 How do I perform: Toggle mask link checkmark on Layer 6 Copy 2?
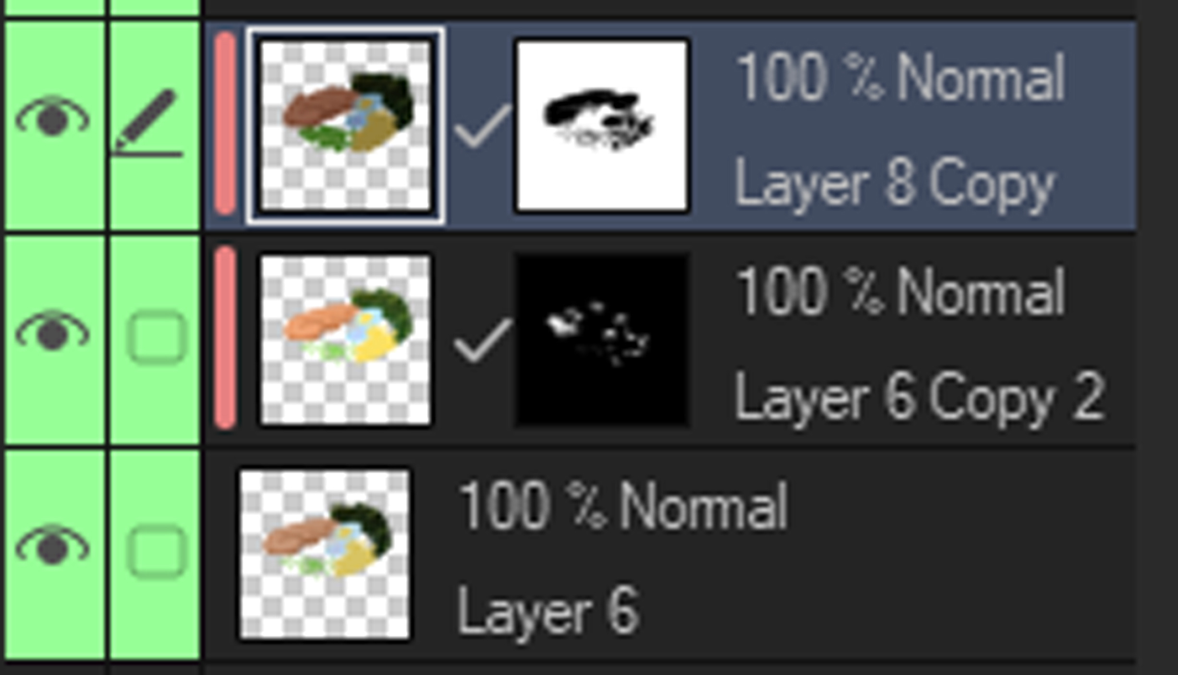pos(483,340)
